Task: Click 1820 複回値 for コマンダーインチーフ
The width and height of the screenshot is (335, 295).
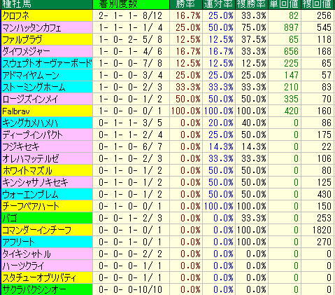Action: 322,230
